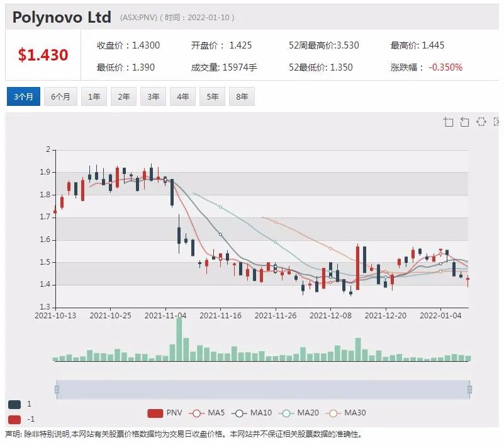Click the zoom back (undo zoom) icon
The width and height of the screenshot is (504, 445).
tap(464, 122)
